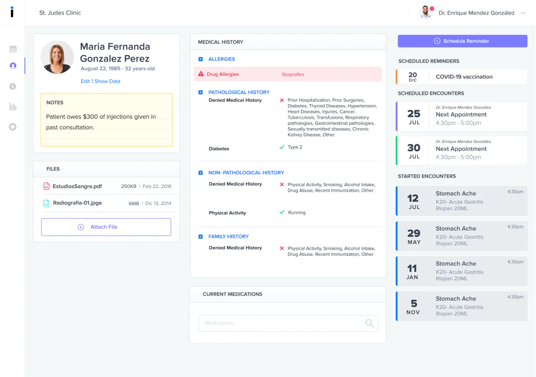This screenshot has height=377, width=536.
Task: Open the statistics bar chart icon
Action: [x=13, y=107]
